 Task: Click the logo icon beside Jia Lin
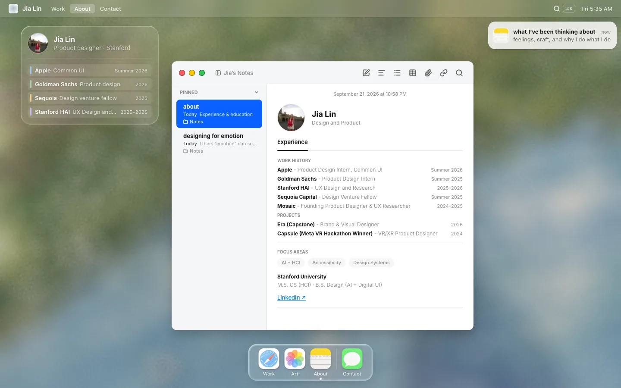13,9
